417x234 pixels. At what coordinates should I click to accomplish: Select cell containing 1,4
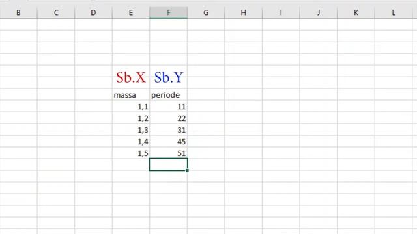131,142
